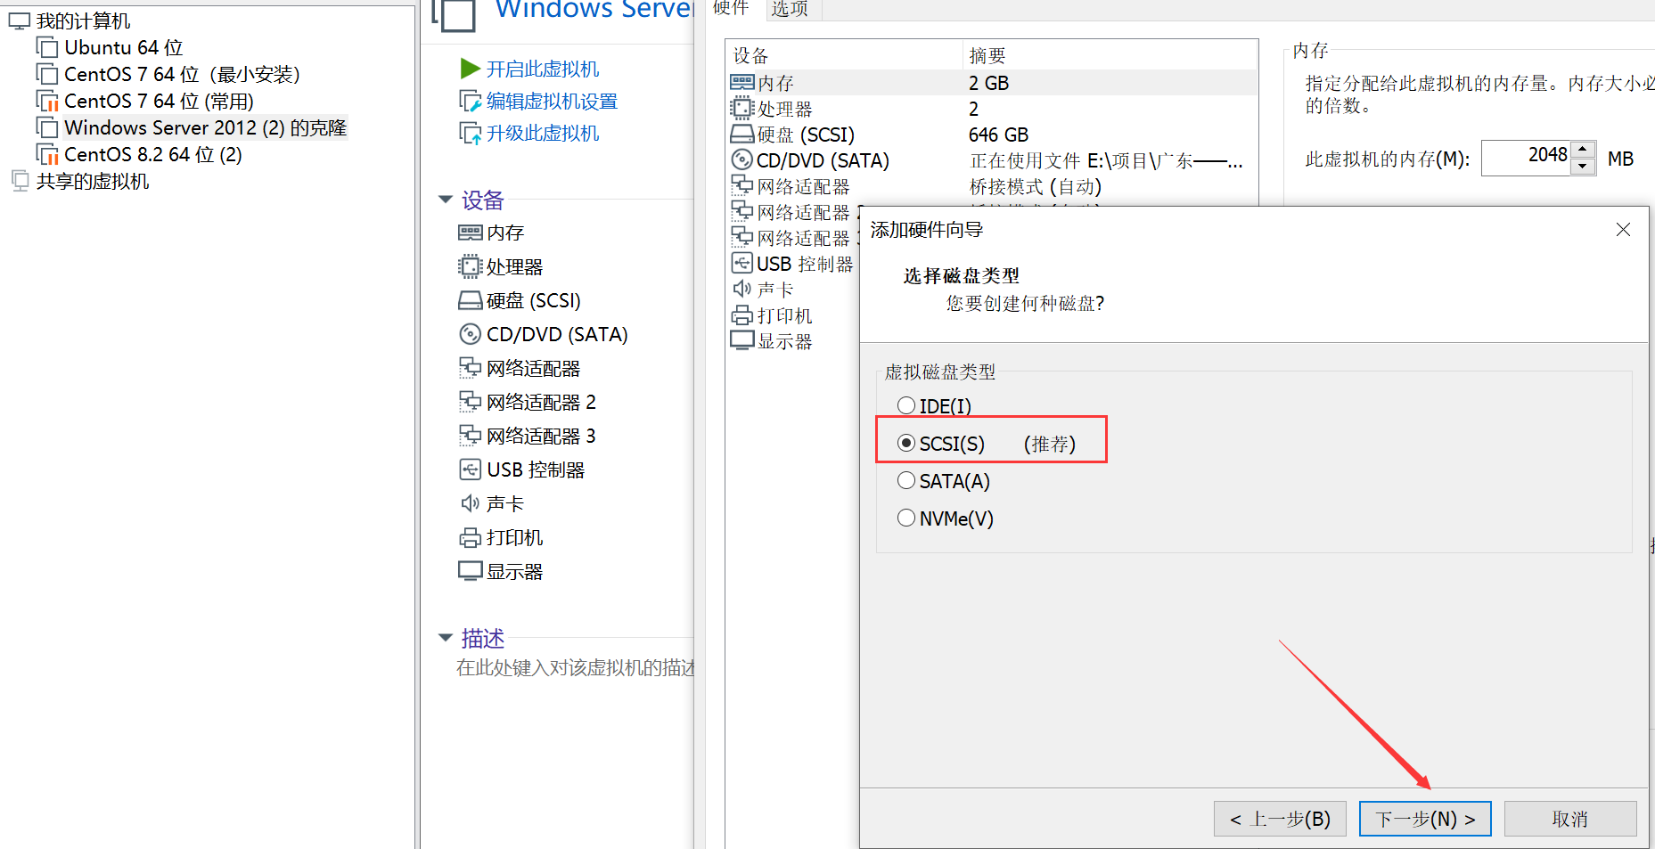This screenshot has width=1655, height=849.
Task: Click the CentOS 8.2 64 位 (2) VM icon
Action: pyautogui.click(x=47, y=154)
